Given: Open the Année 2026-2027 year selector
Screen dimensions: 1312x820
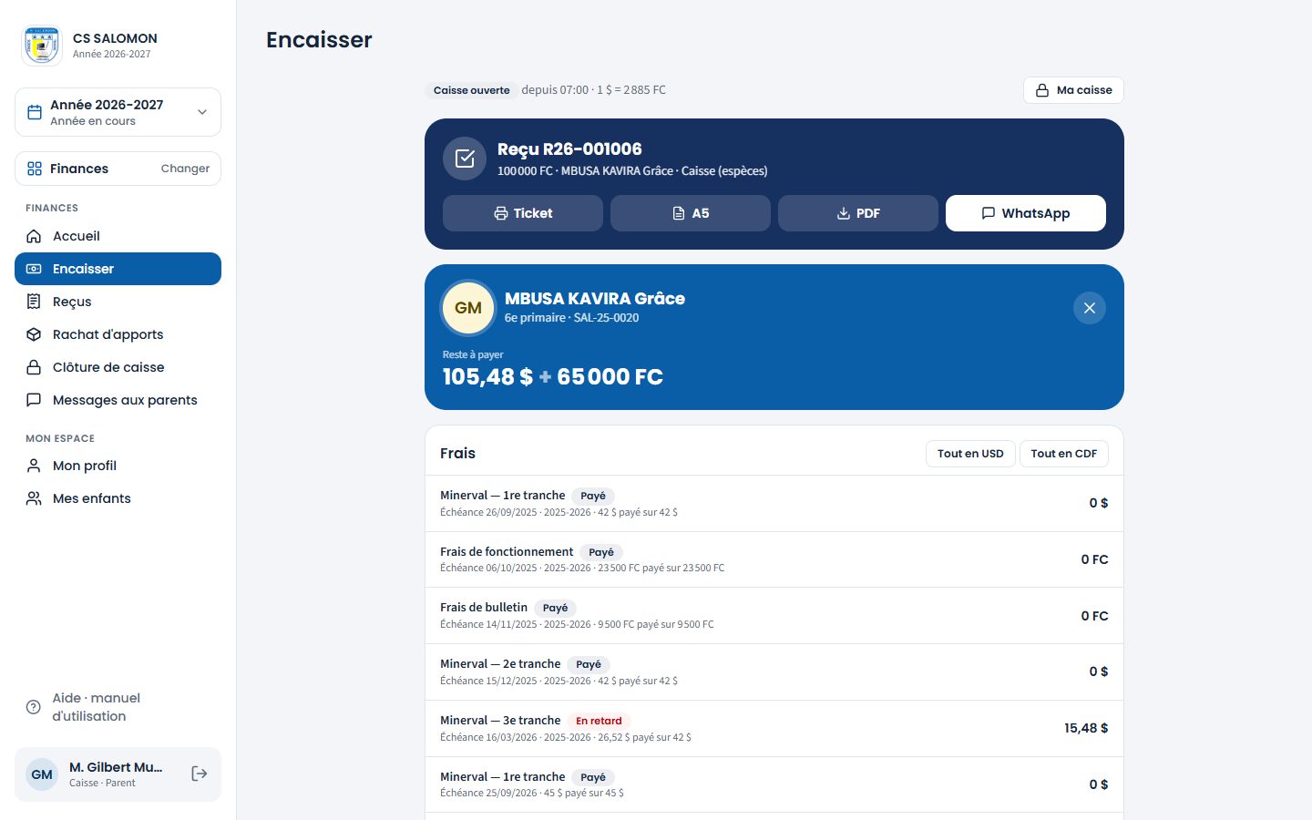Looking at the screenshot, I should click(118, 112).
